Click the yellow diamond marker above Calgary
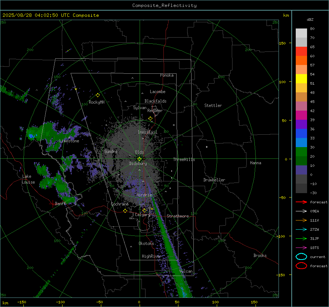Viewport: 329px width, 307px height. (x=144, y=210)
